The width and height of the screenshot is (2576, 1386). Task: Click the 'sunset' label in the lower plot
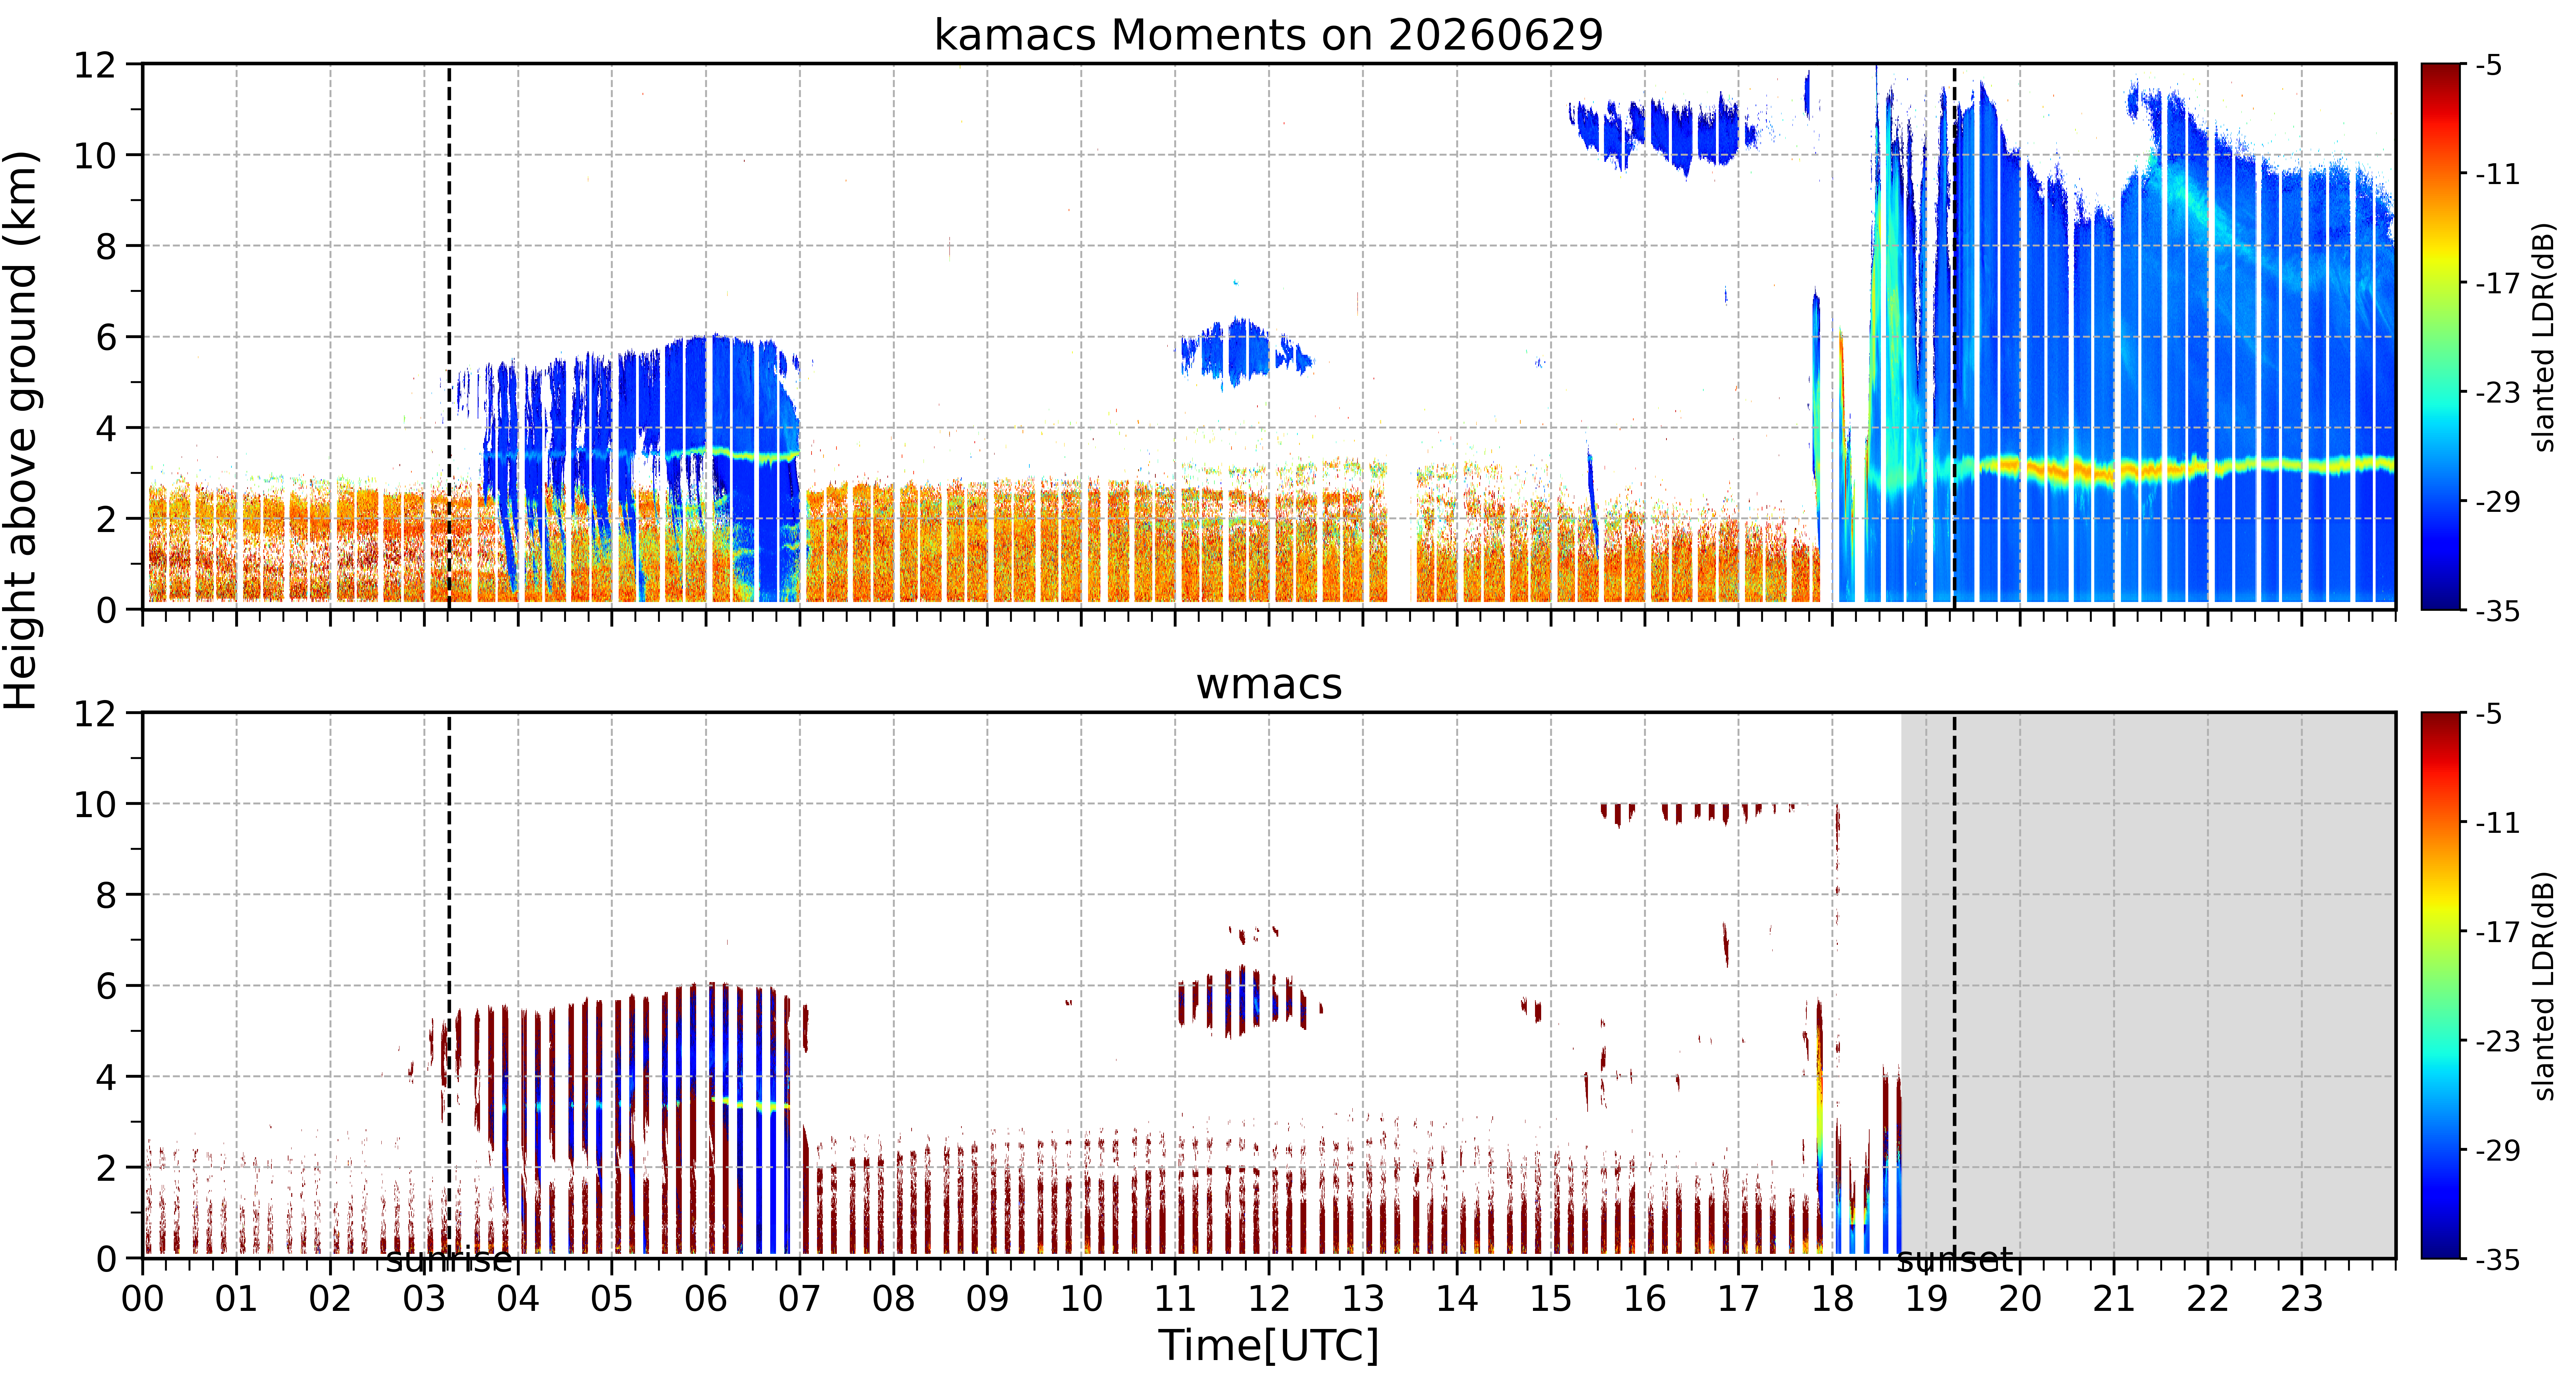[1954, 1260]
